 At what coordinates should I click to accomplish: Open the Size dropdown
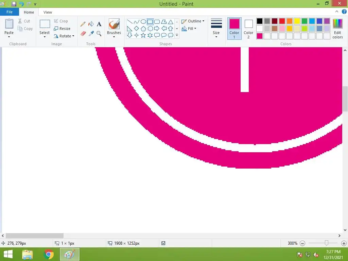tap(216, 29)
